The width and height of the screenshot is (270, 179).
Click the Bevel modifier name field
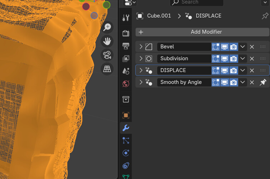point(184,47)
